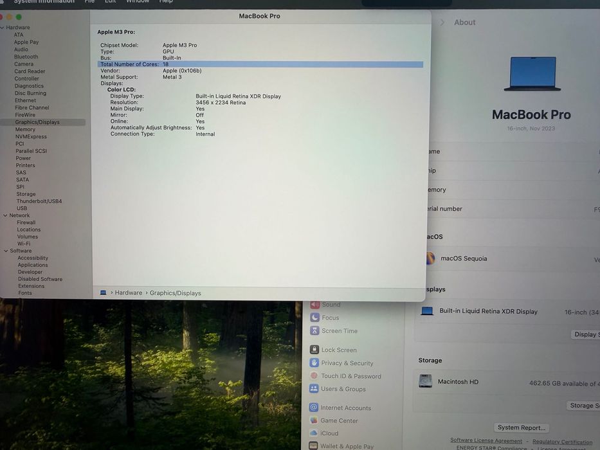Open the Lock Screen icon
The width and height of the screenshot is (600, 450).
(314, 349)
